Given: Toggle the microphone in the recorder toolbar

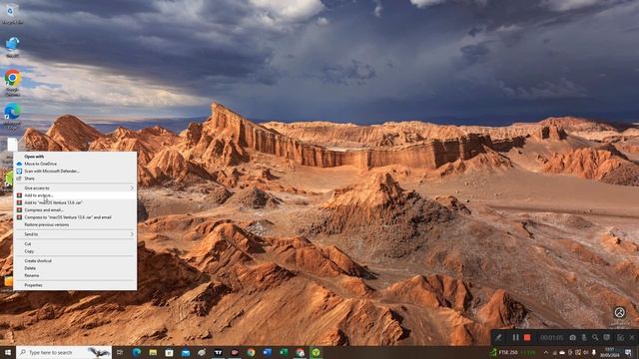Looking at the screenshot, I should 584,338.
